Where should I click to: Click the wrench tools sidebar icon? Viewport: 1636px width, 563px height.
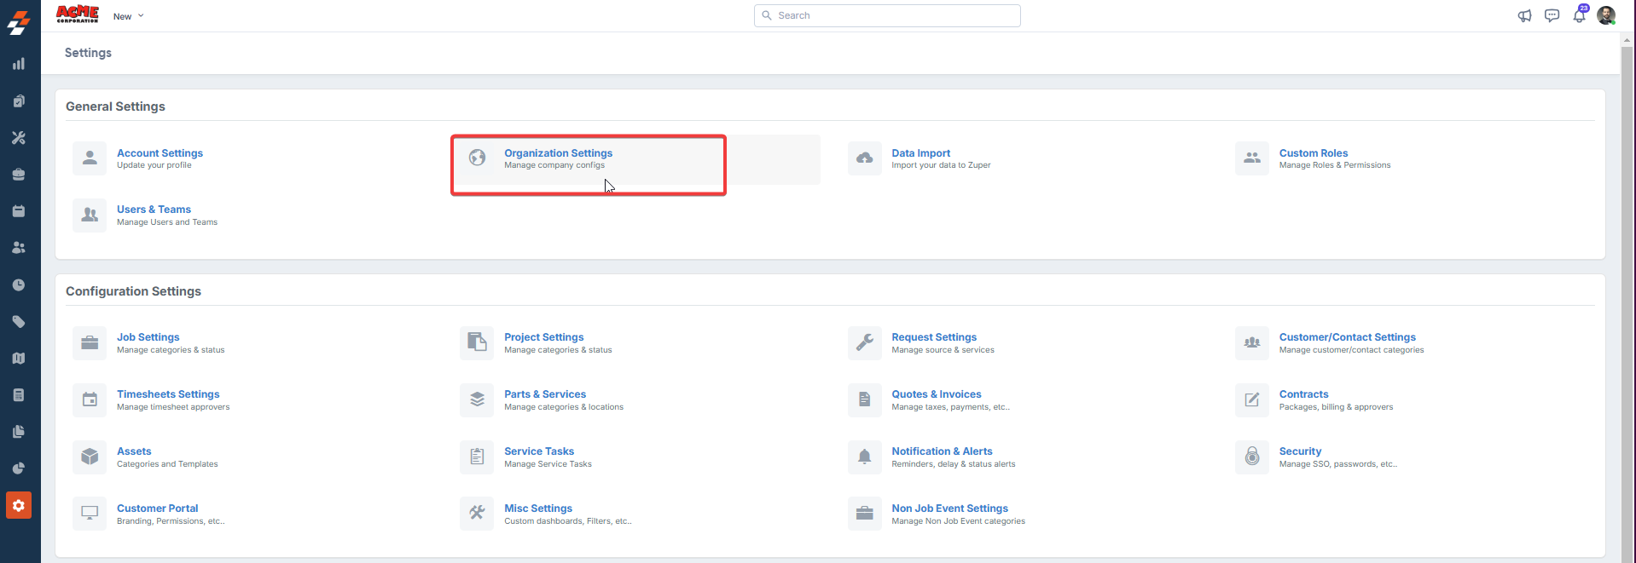point(19,137)
